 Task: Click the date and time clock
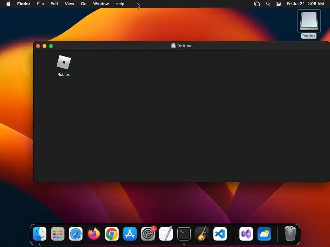[305, 4]
